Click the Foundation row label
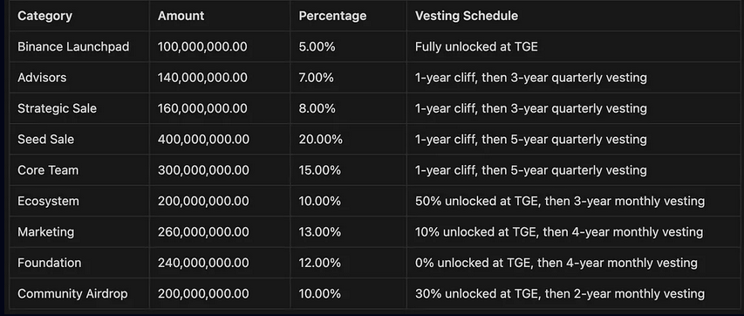 [50, 263]
